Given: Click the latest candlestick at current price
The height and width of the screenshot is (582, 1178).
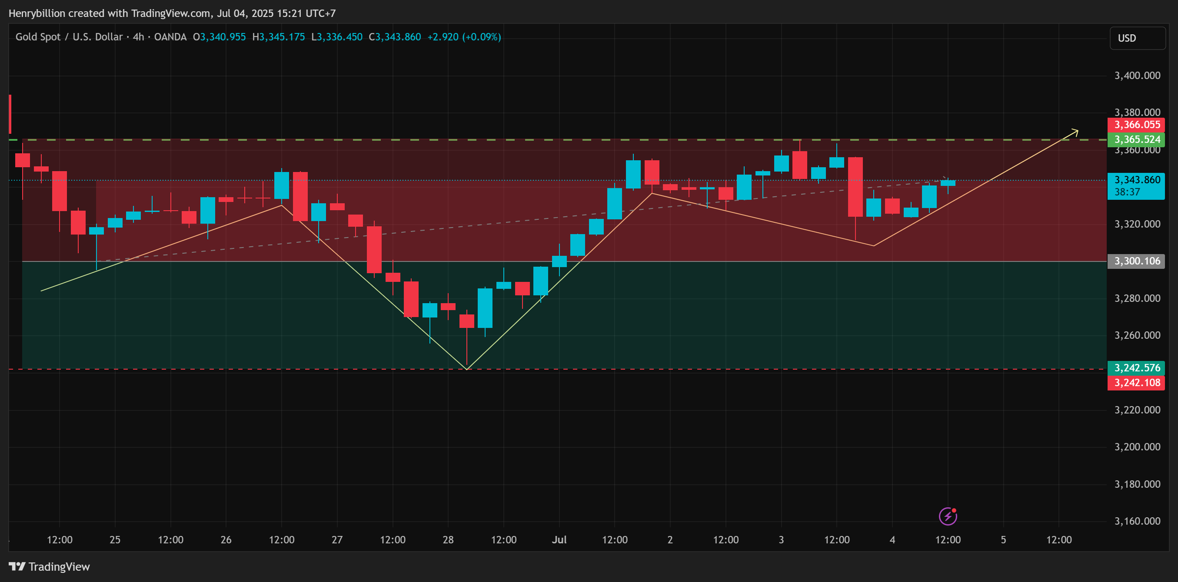Looking at the screenshot, I should 948,183.
